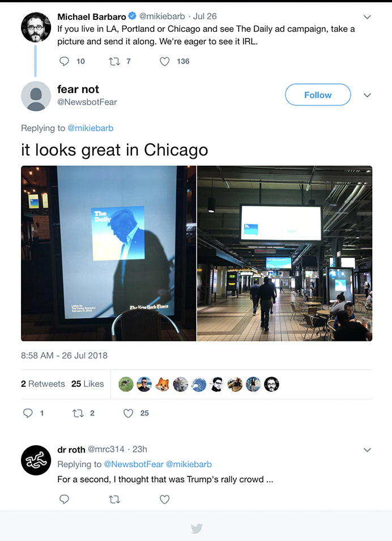Screen dimensions: 392x541
Task: Open the @mikiebarb link under Replying to
Action: [90, 128]
